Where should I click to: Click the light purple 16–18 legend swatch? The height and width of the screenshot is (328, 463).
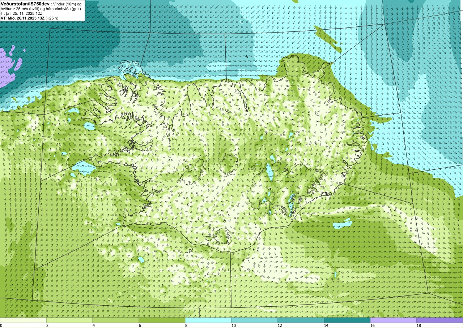click(394, 320)
